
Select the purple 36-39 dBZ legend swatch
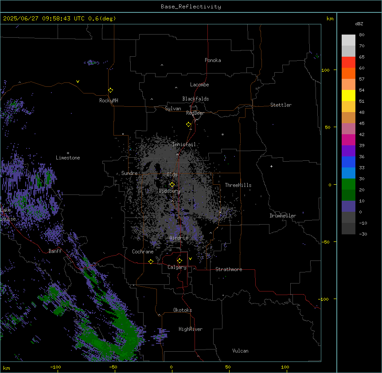(348, 151)
